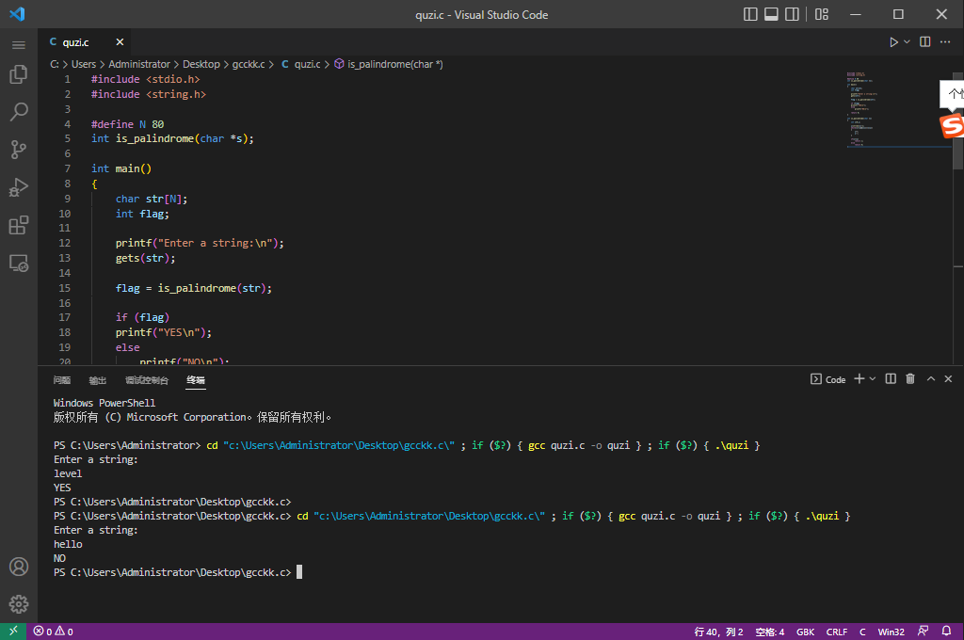
Task: Toggle the secondary side bar layout button
Action: [x=792, y=14]
